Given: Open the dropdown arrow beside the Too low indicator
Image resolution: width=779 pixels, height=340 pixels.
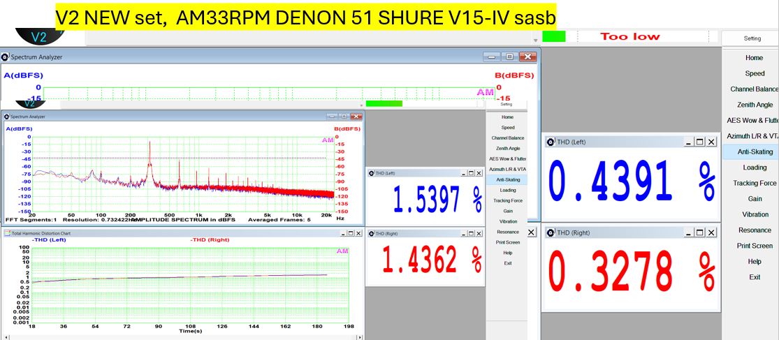Looking at the screenshot, I should [536, 40].
